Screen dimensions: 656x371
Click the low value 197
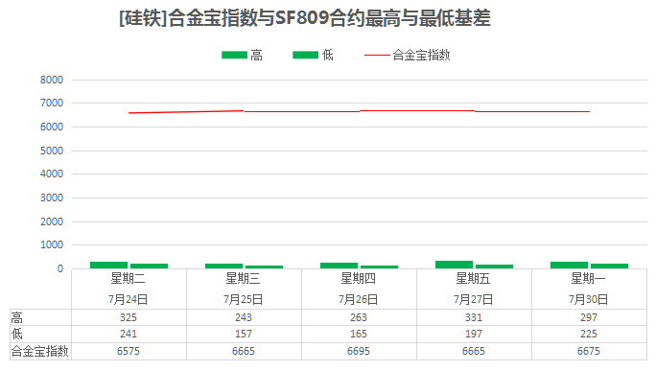pos(473,335)
